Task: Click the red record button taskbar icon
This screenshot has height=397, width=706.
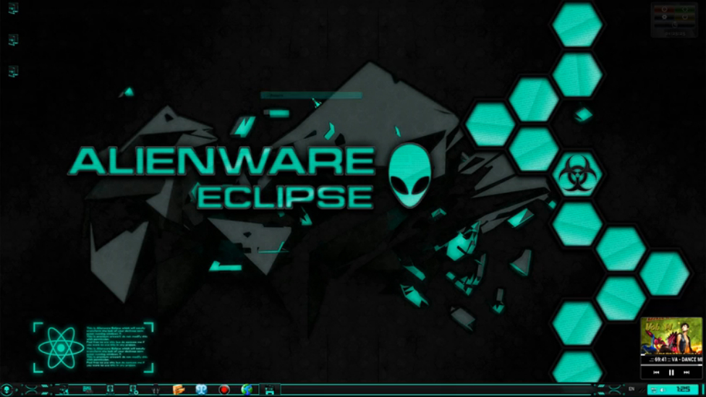Action: click(x=224, y=390)
